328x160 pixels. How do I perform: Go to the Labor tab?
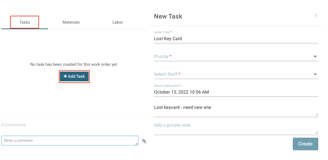118,22
